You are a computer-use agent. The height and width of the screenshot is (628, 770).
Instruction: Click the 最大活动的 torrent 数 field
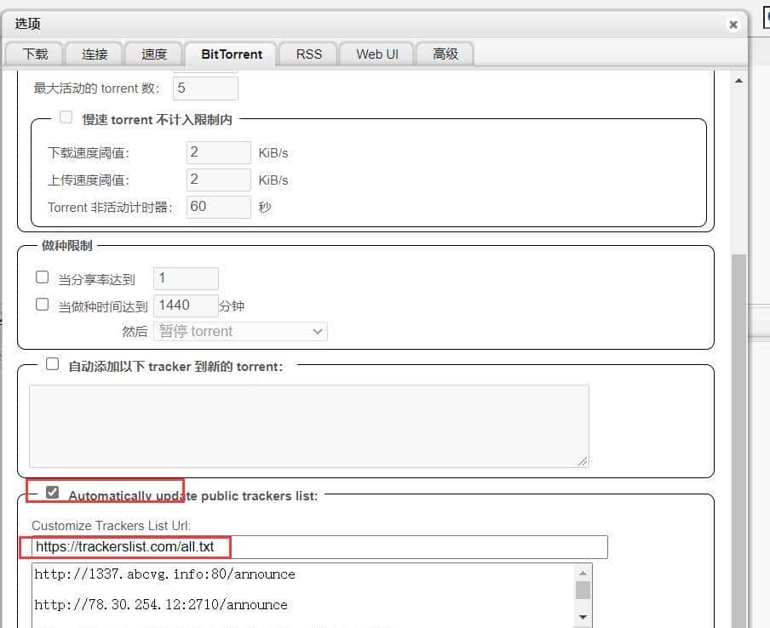[x=205, y=88]
